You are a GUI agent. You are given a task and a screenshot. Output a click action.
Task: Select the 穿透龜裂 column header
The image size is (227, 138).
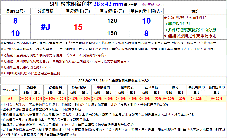pyautogui.click(x=55, y=87)
